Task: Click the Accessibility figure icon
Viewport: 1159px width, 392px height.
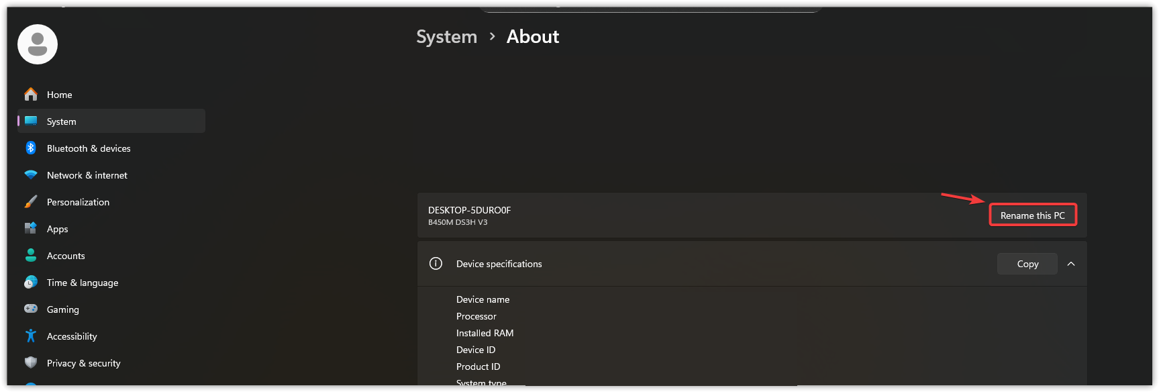Action: [x=31, y=336]
